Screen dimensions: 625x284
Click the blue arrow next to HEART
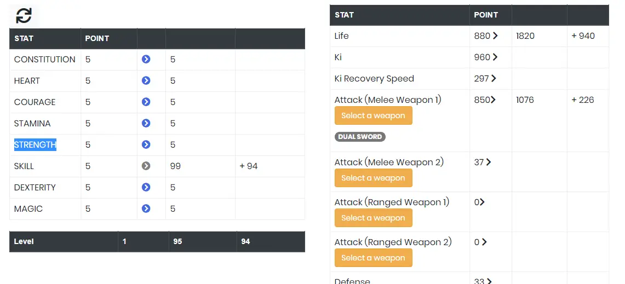[146, 81]
